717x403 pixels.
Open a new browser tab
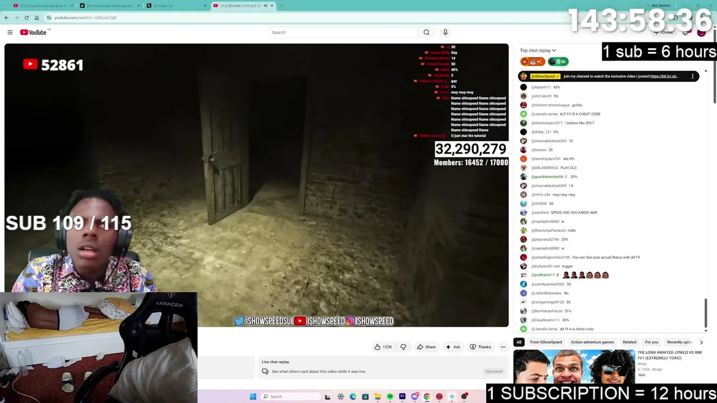click(x=281, y=6)
